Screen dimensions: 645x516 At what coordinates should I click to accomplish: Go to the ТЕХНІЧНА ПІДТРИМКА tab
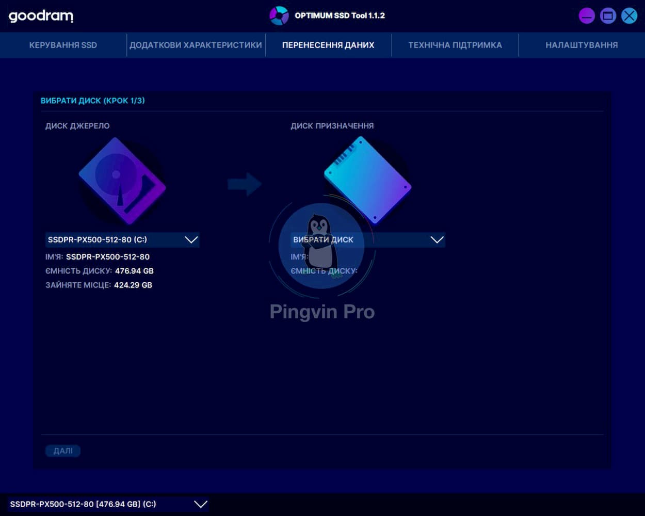[x=455, y=45]
